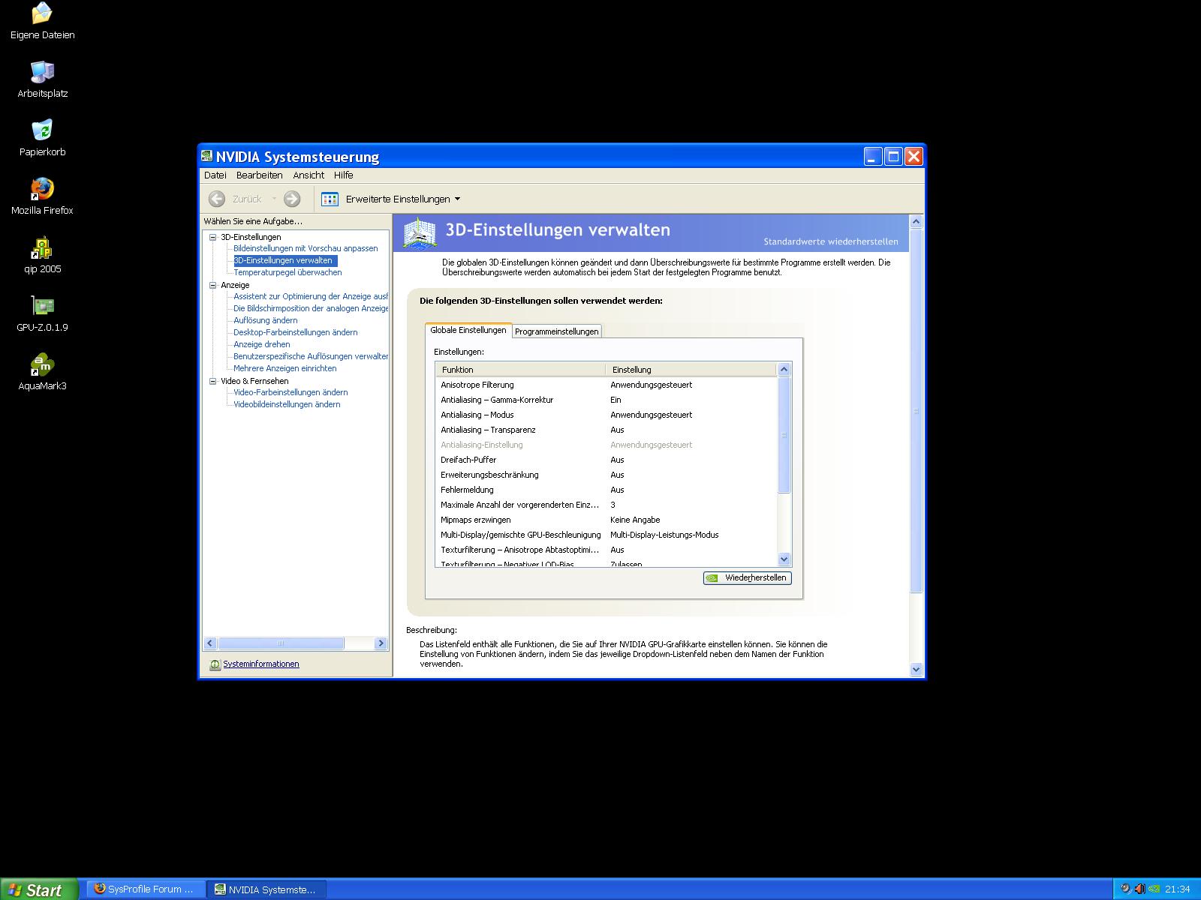Click the Wiederherstellen button
Screen dimensions: 1201x900
coord(747,577)
